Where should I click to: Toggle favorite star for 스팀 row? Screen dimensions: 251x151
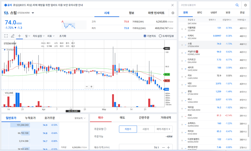point(182,45)
